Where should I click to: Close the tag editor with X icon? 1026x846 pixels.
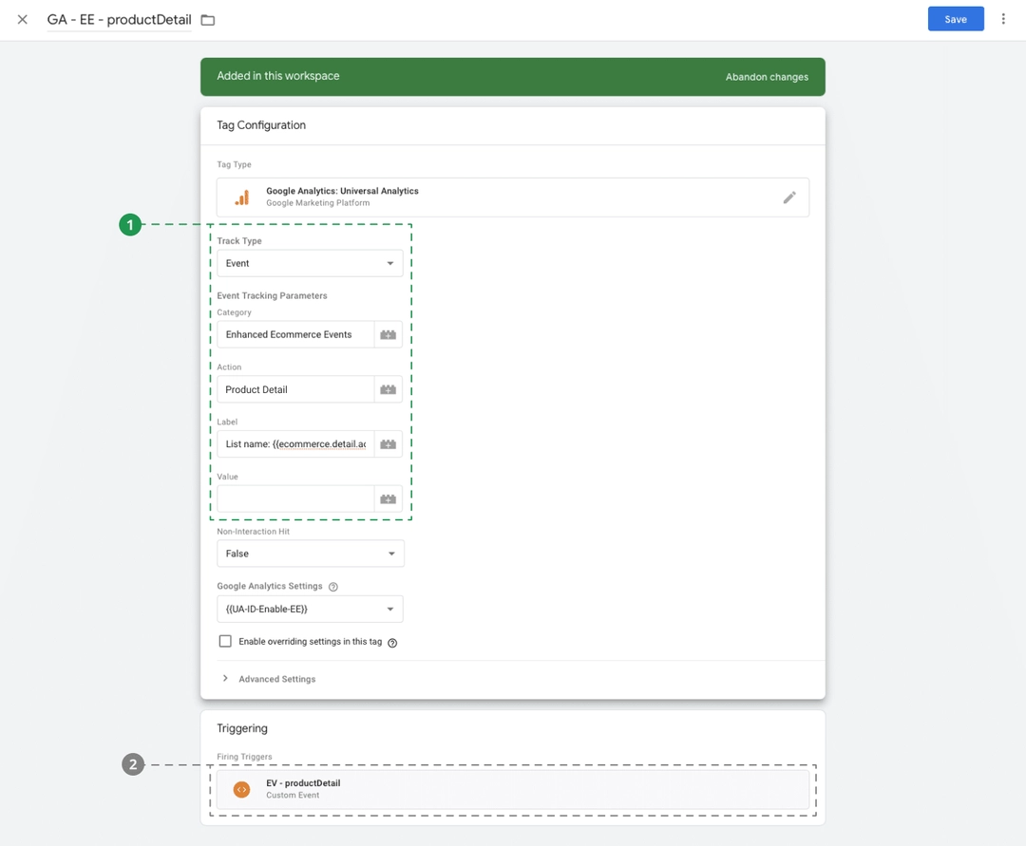pyautogui.click(x=22, y=20)
